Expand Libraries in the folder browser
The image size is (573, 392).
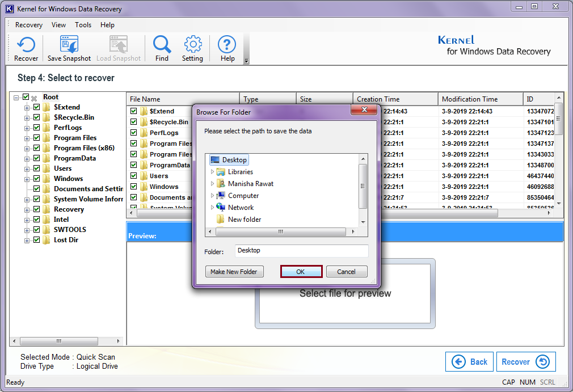(x=213, y=172)
